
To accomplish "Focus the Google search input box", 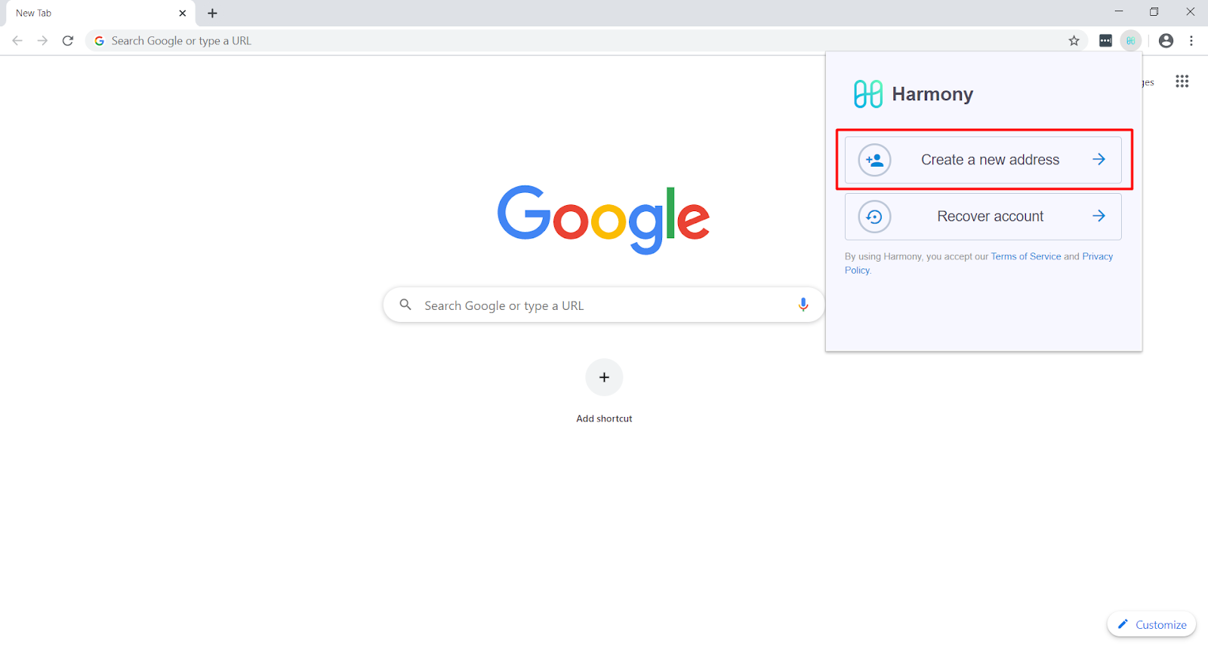I will (x=604, y=305).
